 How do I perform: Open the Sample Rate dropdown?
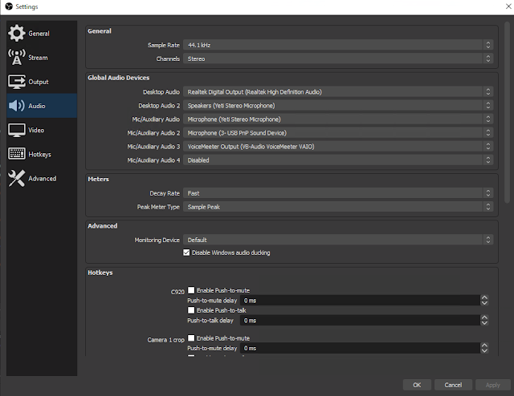click(338, 45)
